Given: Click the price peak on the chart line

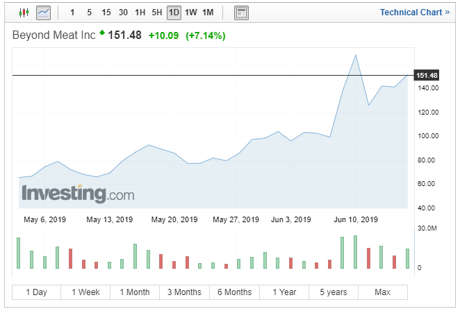Looking at the screenshot, I should point(356,55).
